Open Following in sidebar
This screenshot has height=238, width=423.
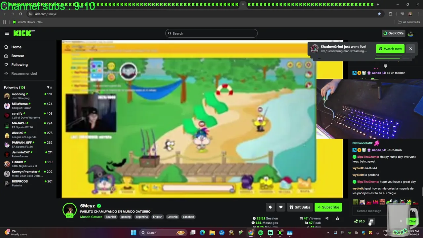point(19,65)
